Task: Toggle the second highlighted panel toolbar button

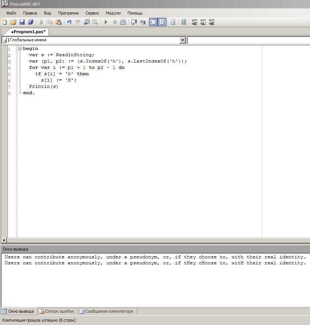Action: tap(162, 22)
